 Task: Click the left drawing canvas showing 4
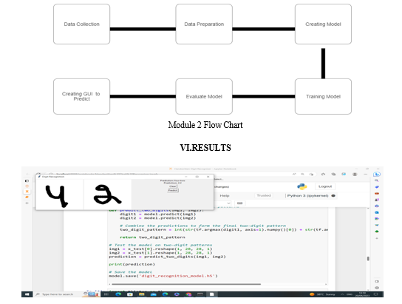pyautogui.click(x=59, y=195)
